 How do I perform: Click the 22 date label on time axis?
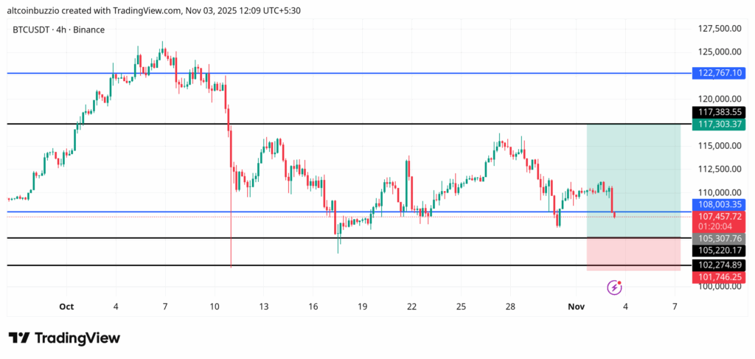click(x=411, y=306)
